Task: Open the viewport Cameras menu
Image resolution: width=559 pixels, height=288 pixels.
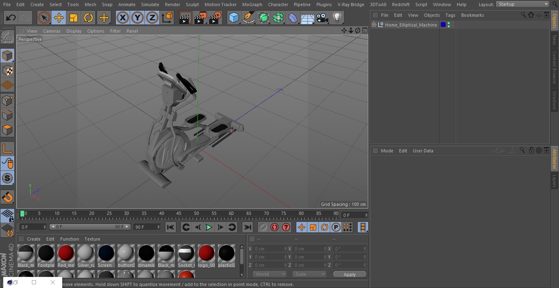Action: 52,31
